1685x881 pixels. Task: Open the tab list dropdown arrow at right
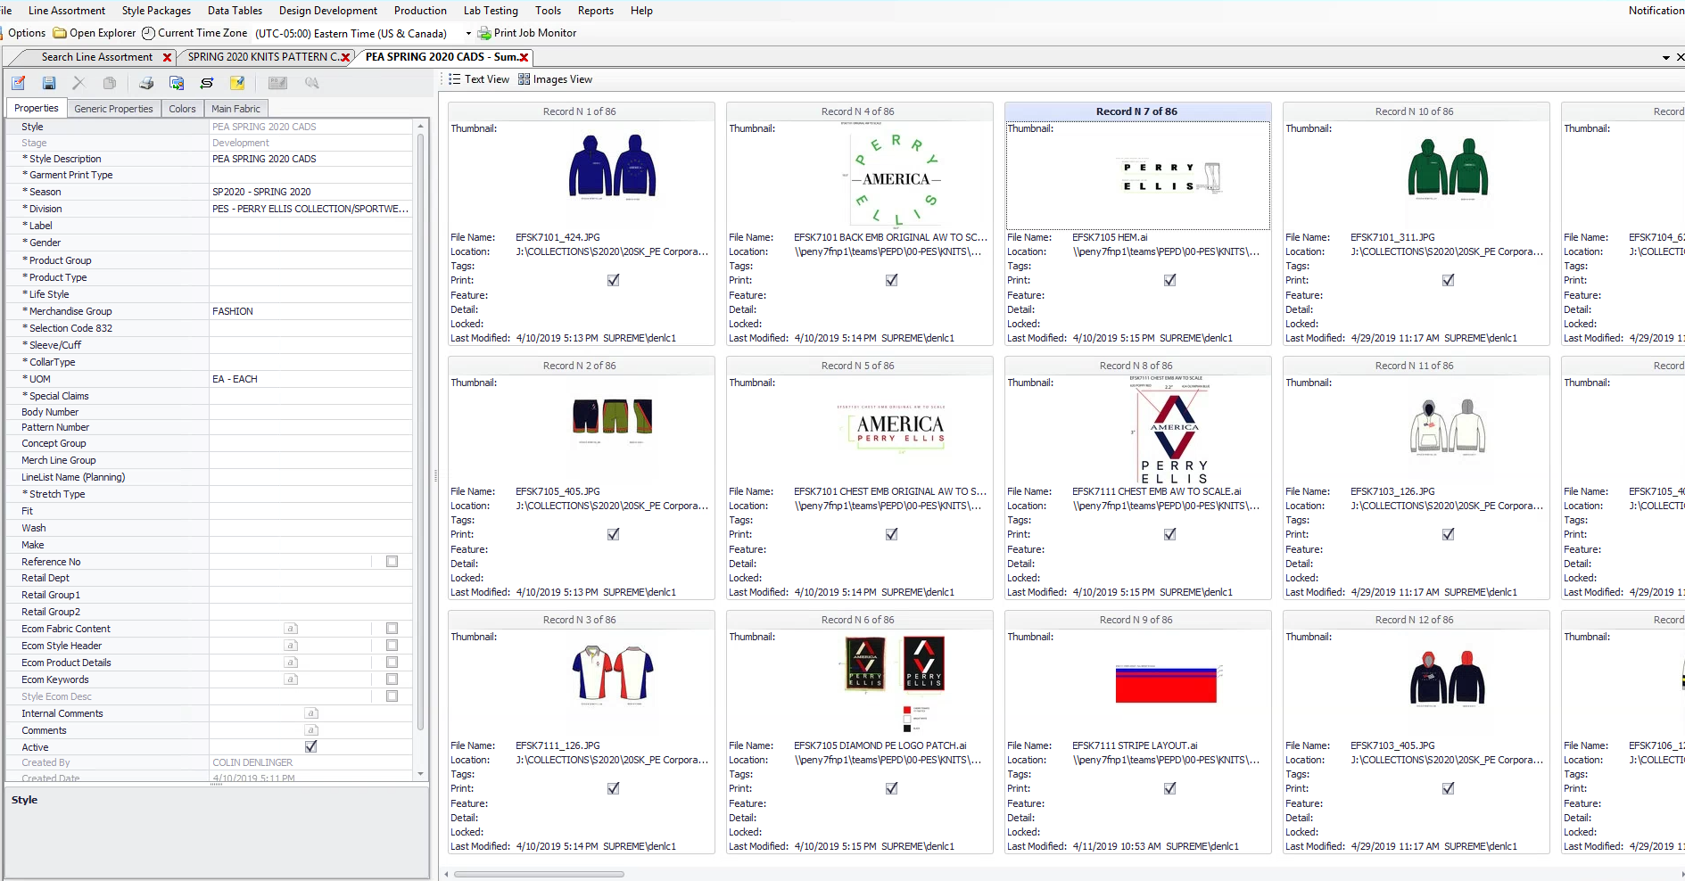pos(1666,58)
